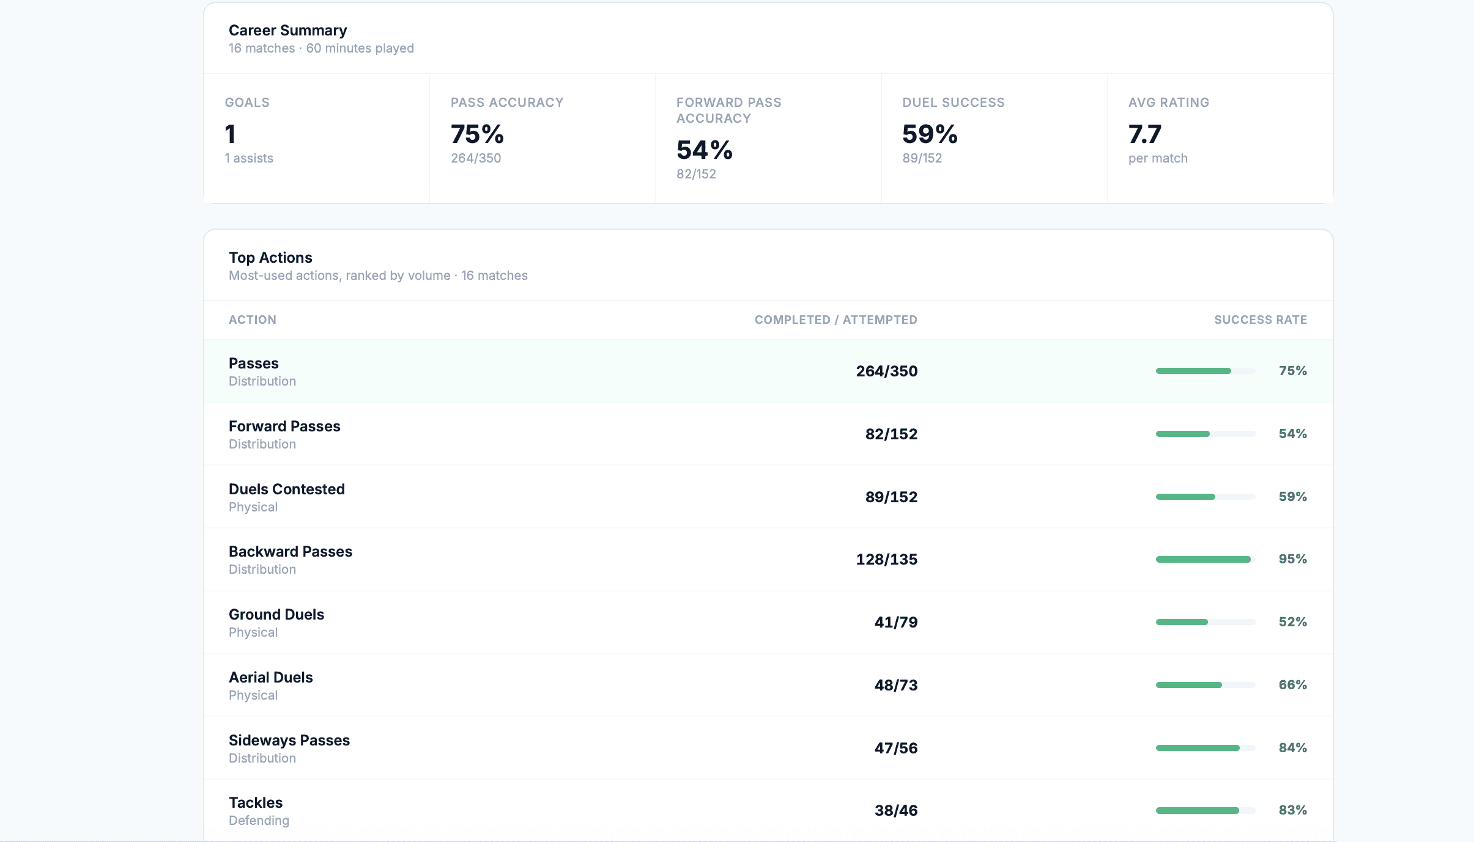Click the Goals value 1
This screenshot has width=1474, height=842.
(x=230, y=134)
